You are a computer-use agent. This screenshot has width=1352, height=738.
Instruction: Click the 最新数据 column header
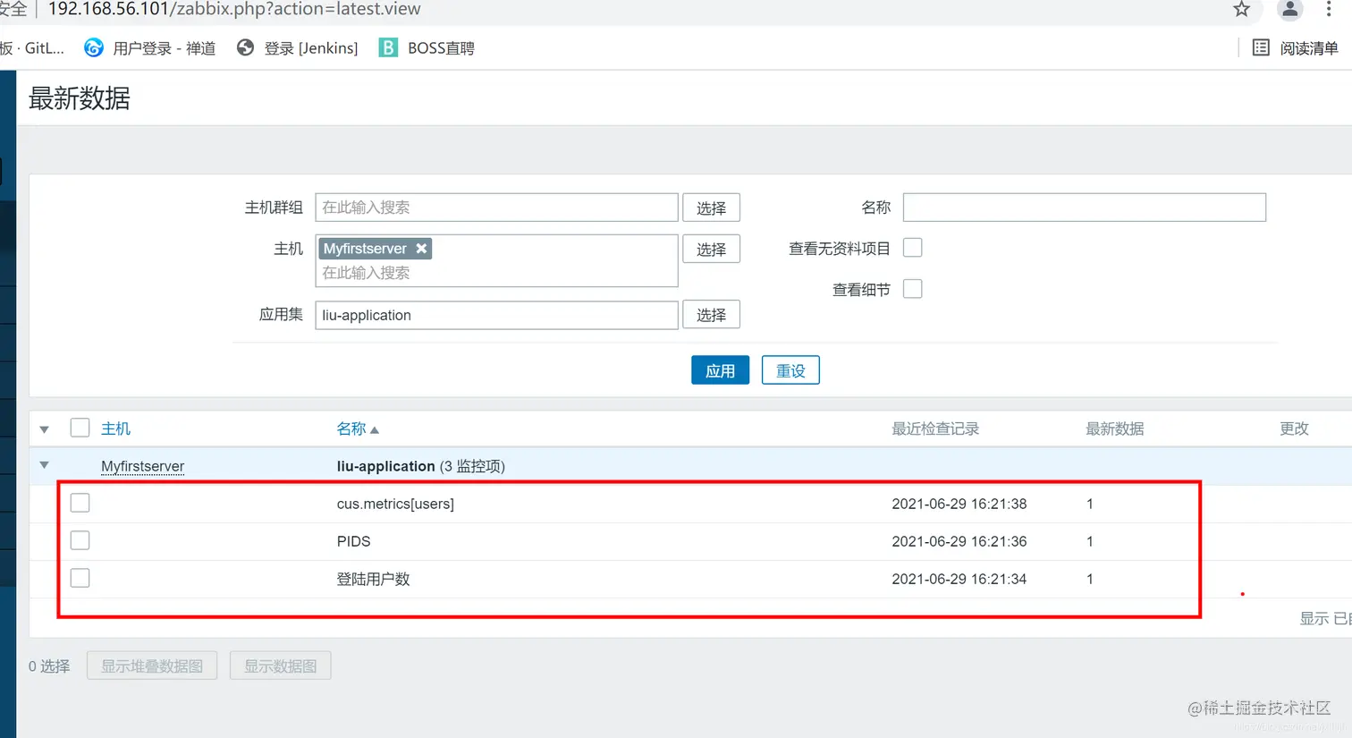1115,428
